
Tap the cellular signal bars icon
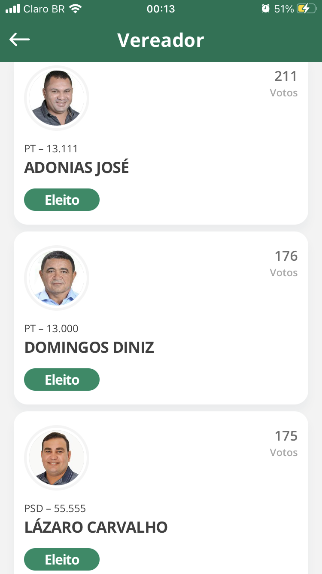coord(13,9)
